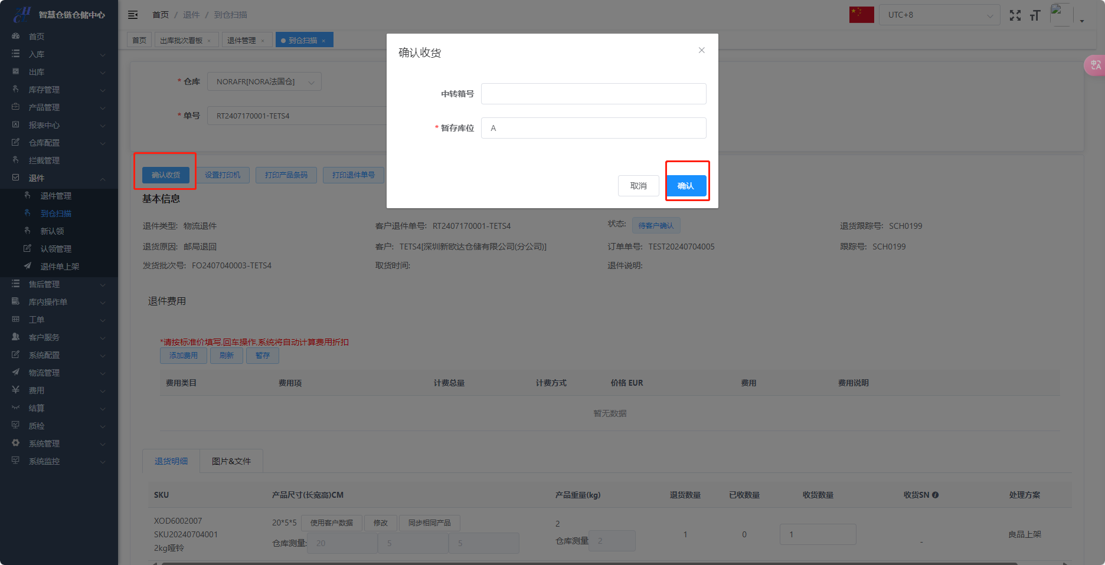Click the sidebar collapse hamburger icon

pyautogui.click(x=133, y=15)
